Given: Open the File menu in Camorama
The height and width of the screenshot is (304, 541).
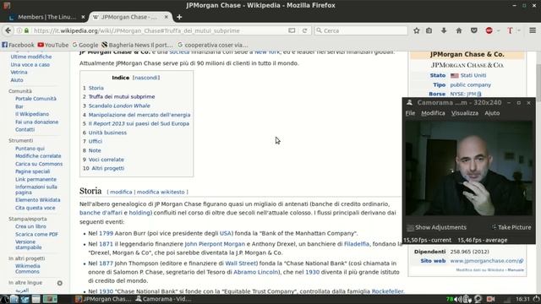Looking at the screenshot, I should click(410, 113).
